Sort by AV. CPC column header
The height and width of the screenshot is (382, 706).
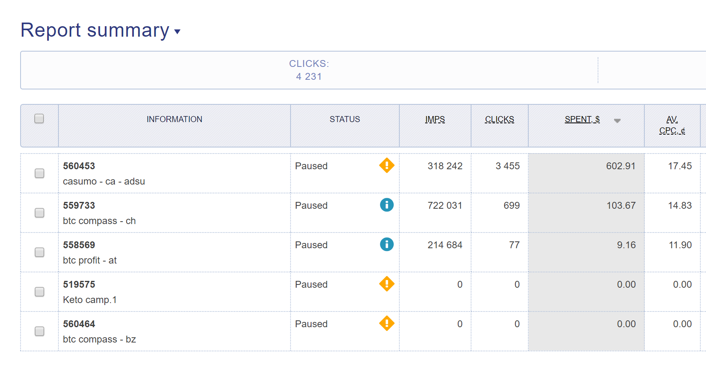[x=672, y=125]
